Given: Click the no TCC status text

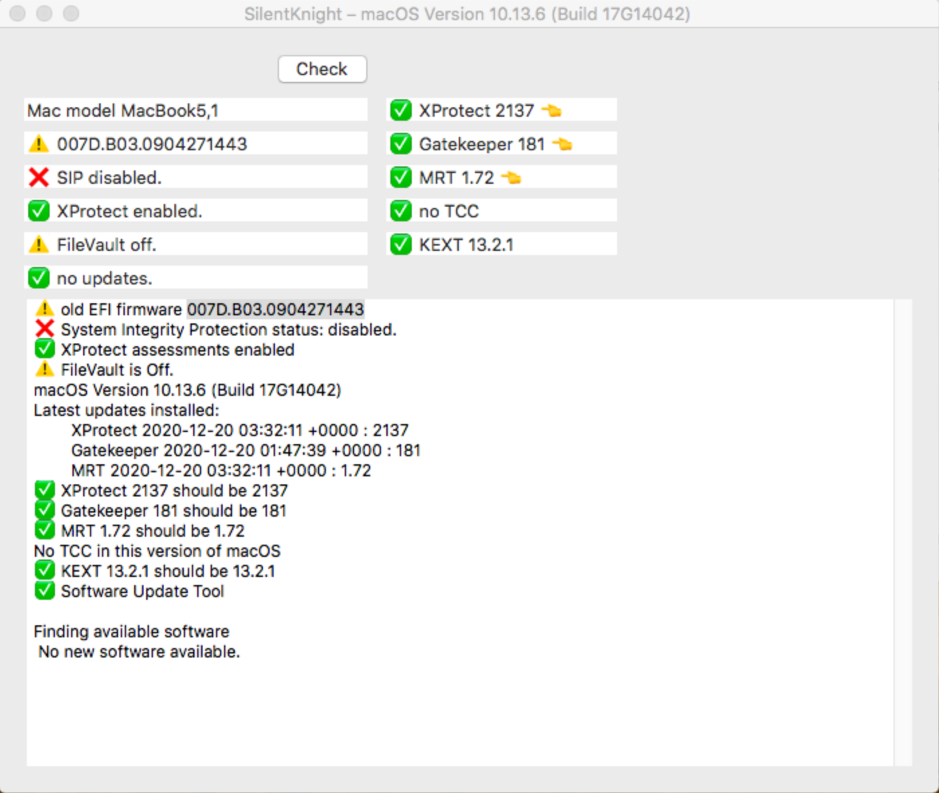Looking at the screenshot, I should tap(449, 211).
